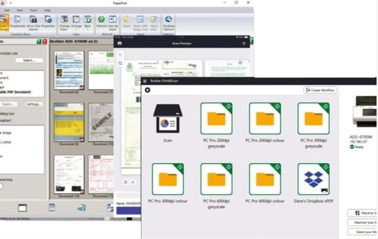Click Properties icon in PaperPort ribbon

48,21
